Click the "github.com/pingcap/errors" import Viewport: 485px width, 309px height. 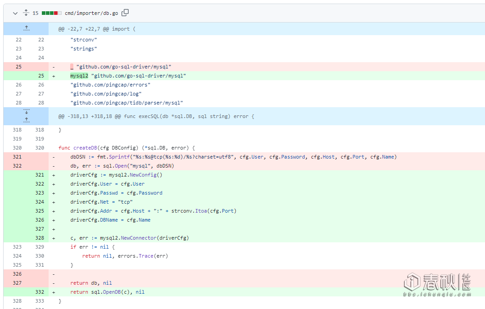(x=110, y=85)
